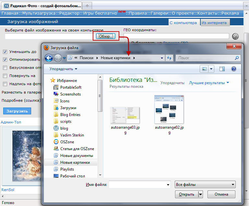
Task: Click the change view icon
Action: 205,69
